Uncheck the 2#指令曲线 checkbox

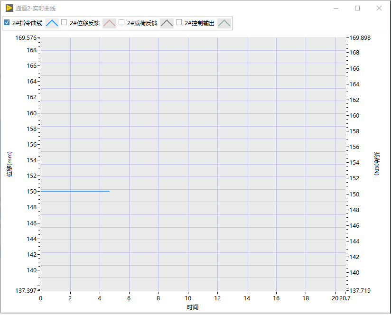click(7, 22)
